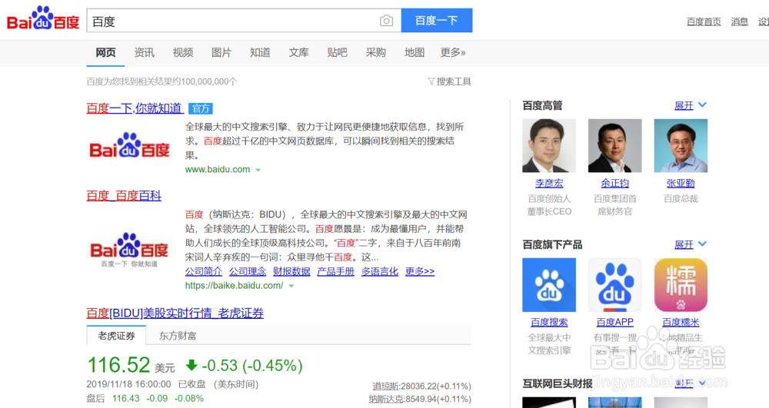Viewport: 769px width, 408px height.
Task: Click photo of 张亚勤
Action: point(681,145)
